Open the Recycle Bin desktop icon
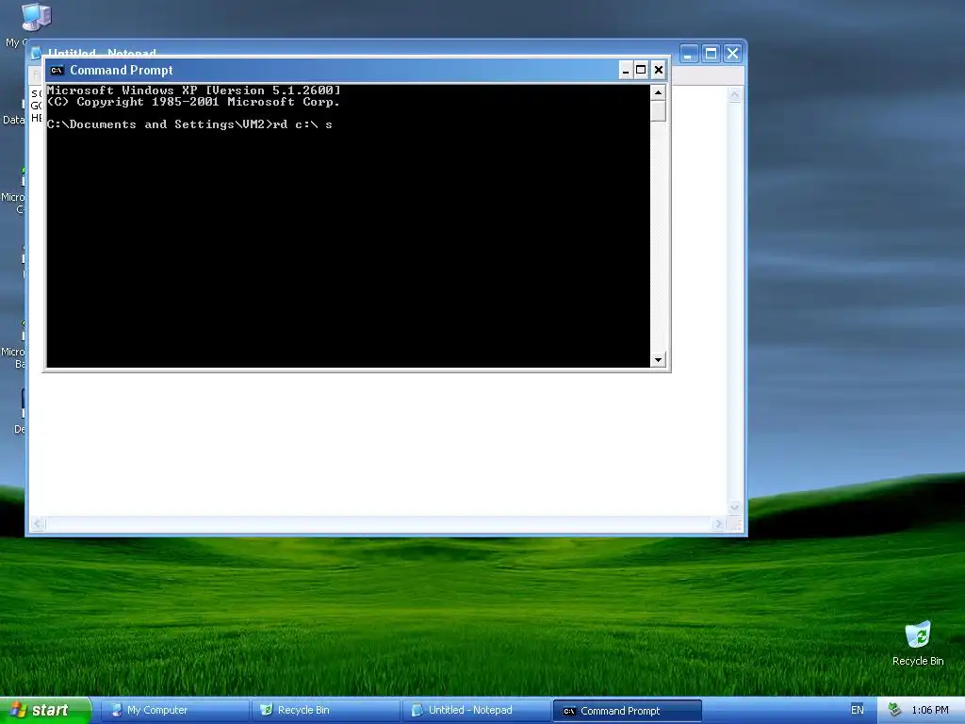This screenshot has height=724, width=965. coord(918,643)
